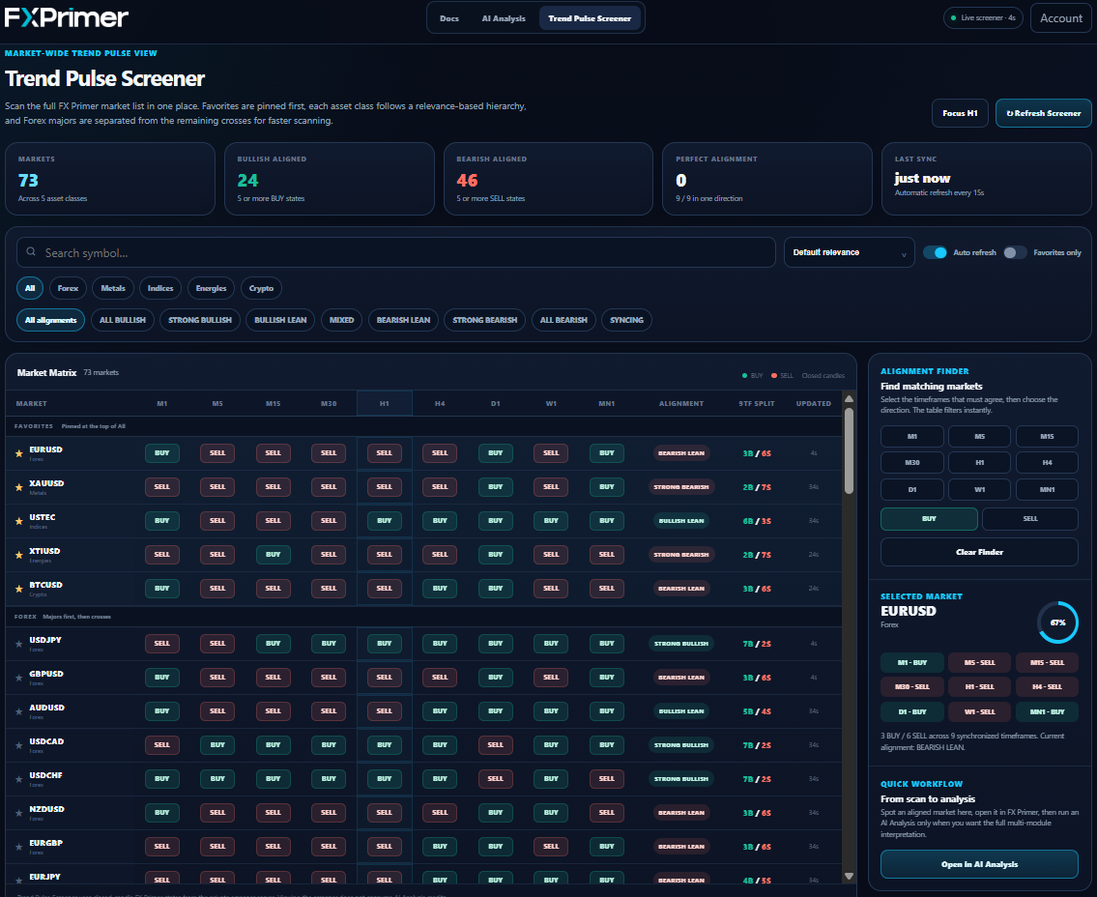
Task: Open the Account menu
Action: (x=1060, y=18)
